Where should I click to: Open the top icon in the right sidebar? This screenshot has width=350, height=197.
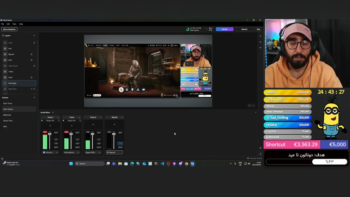(260, 36)
